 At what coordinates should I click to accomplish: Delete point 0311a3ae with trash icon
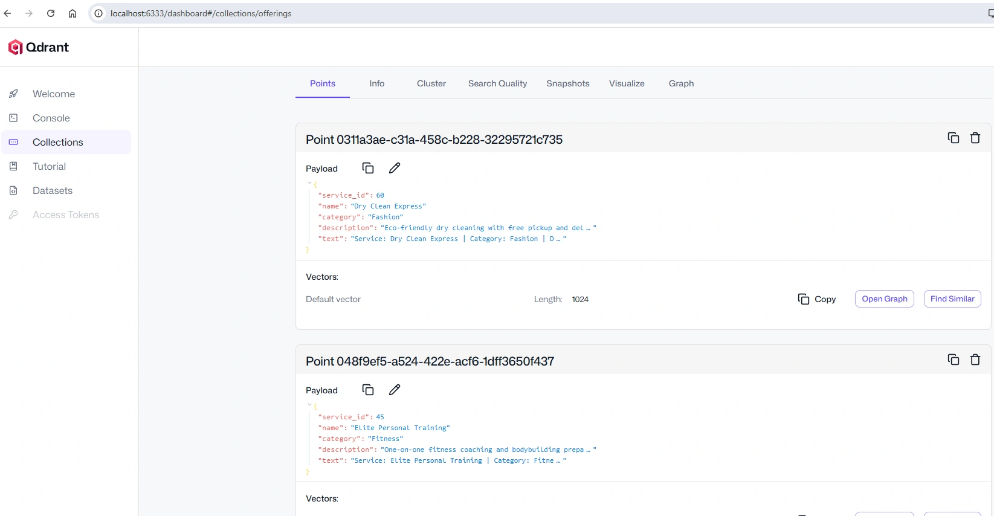[975, 138]
